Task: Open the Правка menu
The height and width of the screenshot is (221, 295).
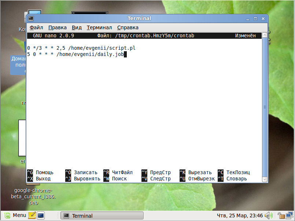Action: [x=58, y=27]
